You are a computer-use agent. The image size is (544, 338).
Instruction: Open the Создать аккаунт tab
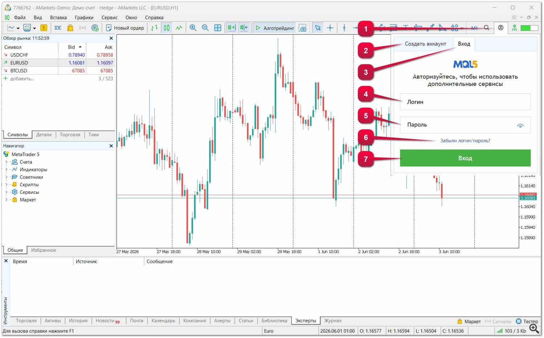tap(425, 44)
